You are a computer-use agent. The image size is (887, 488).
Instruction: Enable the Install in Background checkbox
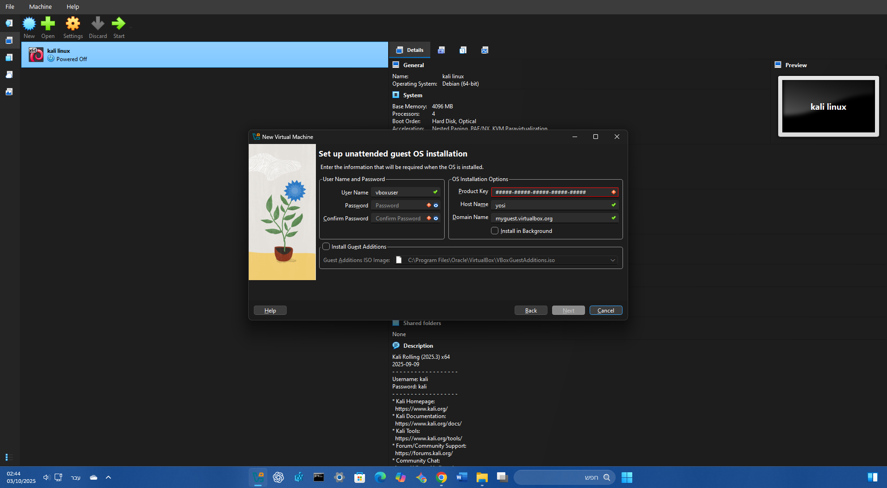pyautogui.click(x=495, y=231)
